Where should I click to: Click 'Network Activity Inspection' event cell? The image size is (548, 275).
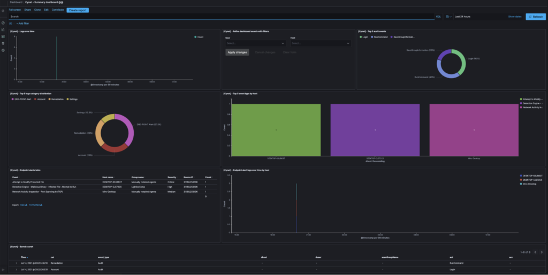click(37, 192)
